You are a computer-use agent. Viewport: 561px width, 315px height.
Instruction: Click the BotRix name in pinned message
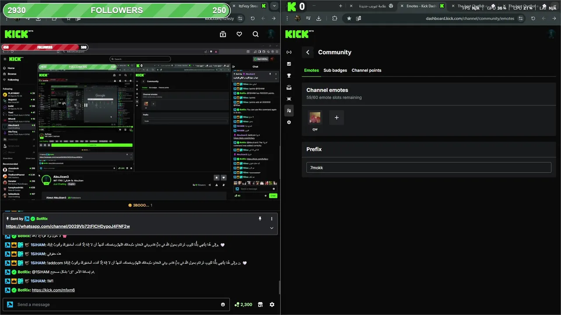click(42, 219)
